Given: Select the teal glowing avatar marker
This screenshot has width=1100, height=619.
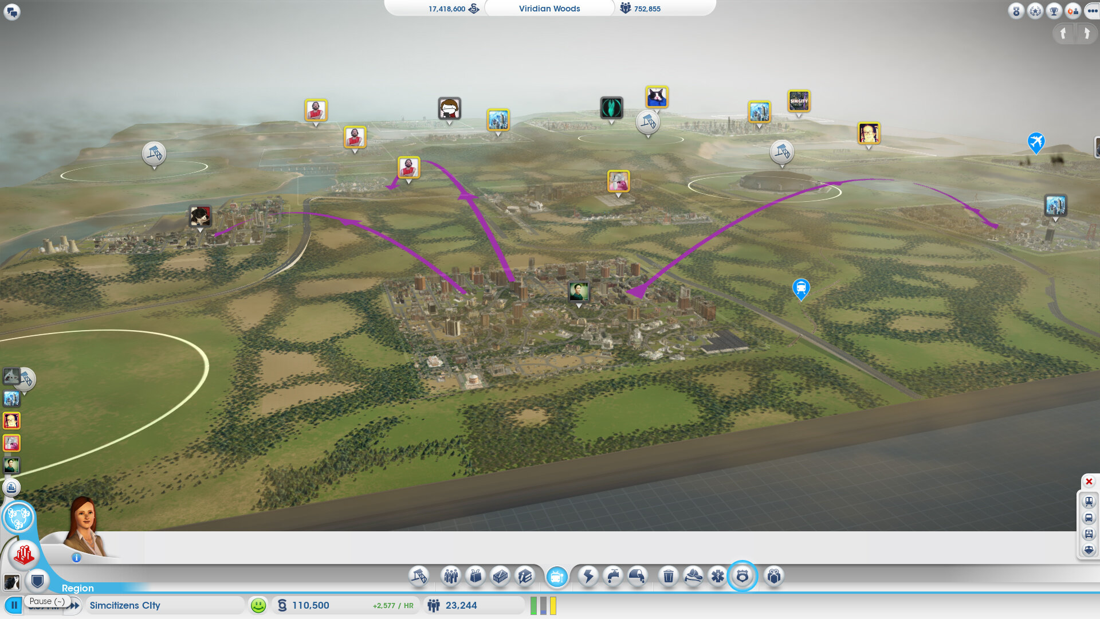Looking at the screenshot, I should pos(611,108).
